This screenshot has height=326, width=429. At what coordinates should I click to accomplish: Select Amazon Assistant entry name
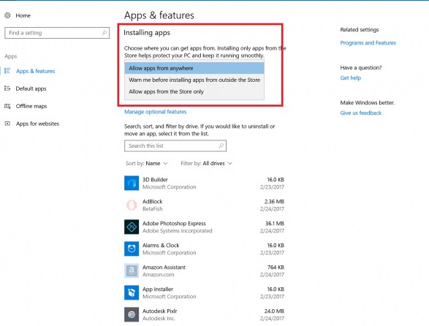point(164,267)
